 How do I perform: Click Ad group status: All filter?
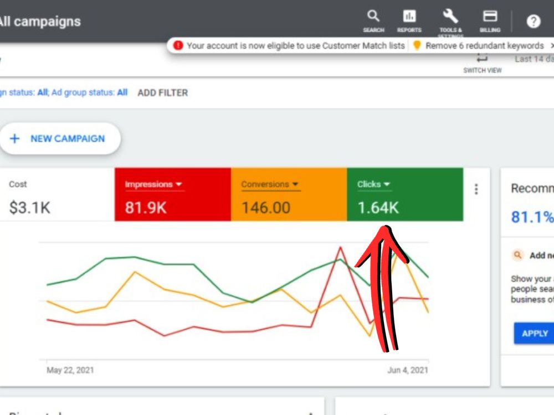click(89, 92)
